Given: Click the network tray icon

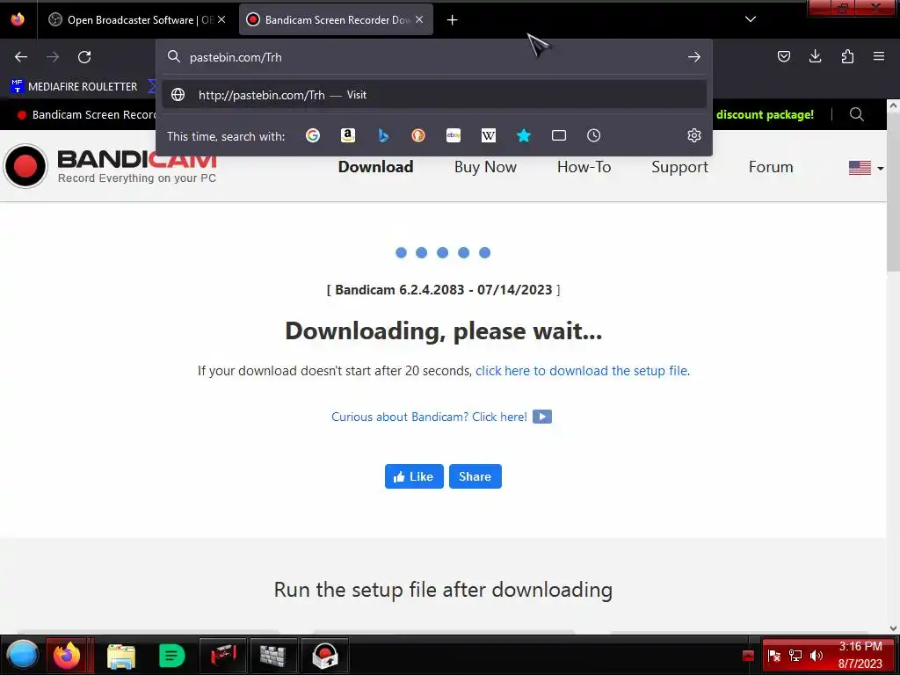Looking at the screenshot, I should coord(795,656).
